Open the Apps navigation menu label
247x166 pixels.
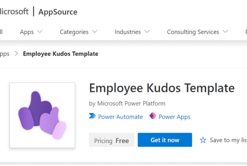(27, 32)
